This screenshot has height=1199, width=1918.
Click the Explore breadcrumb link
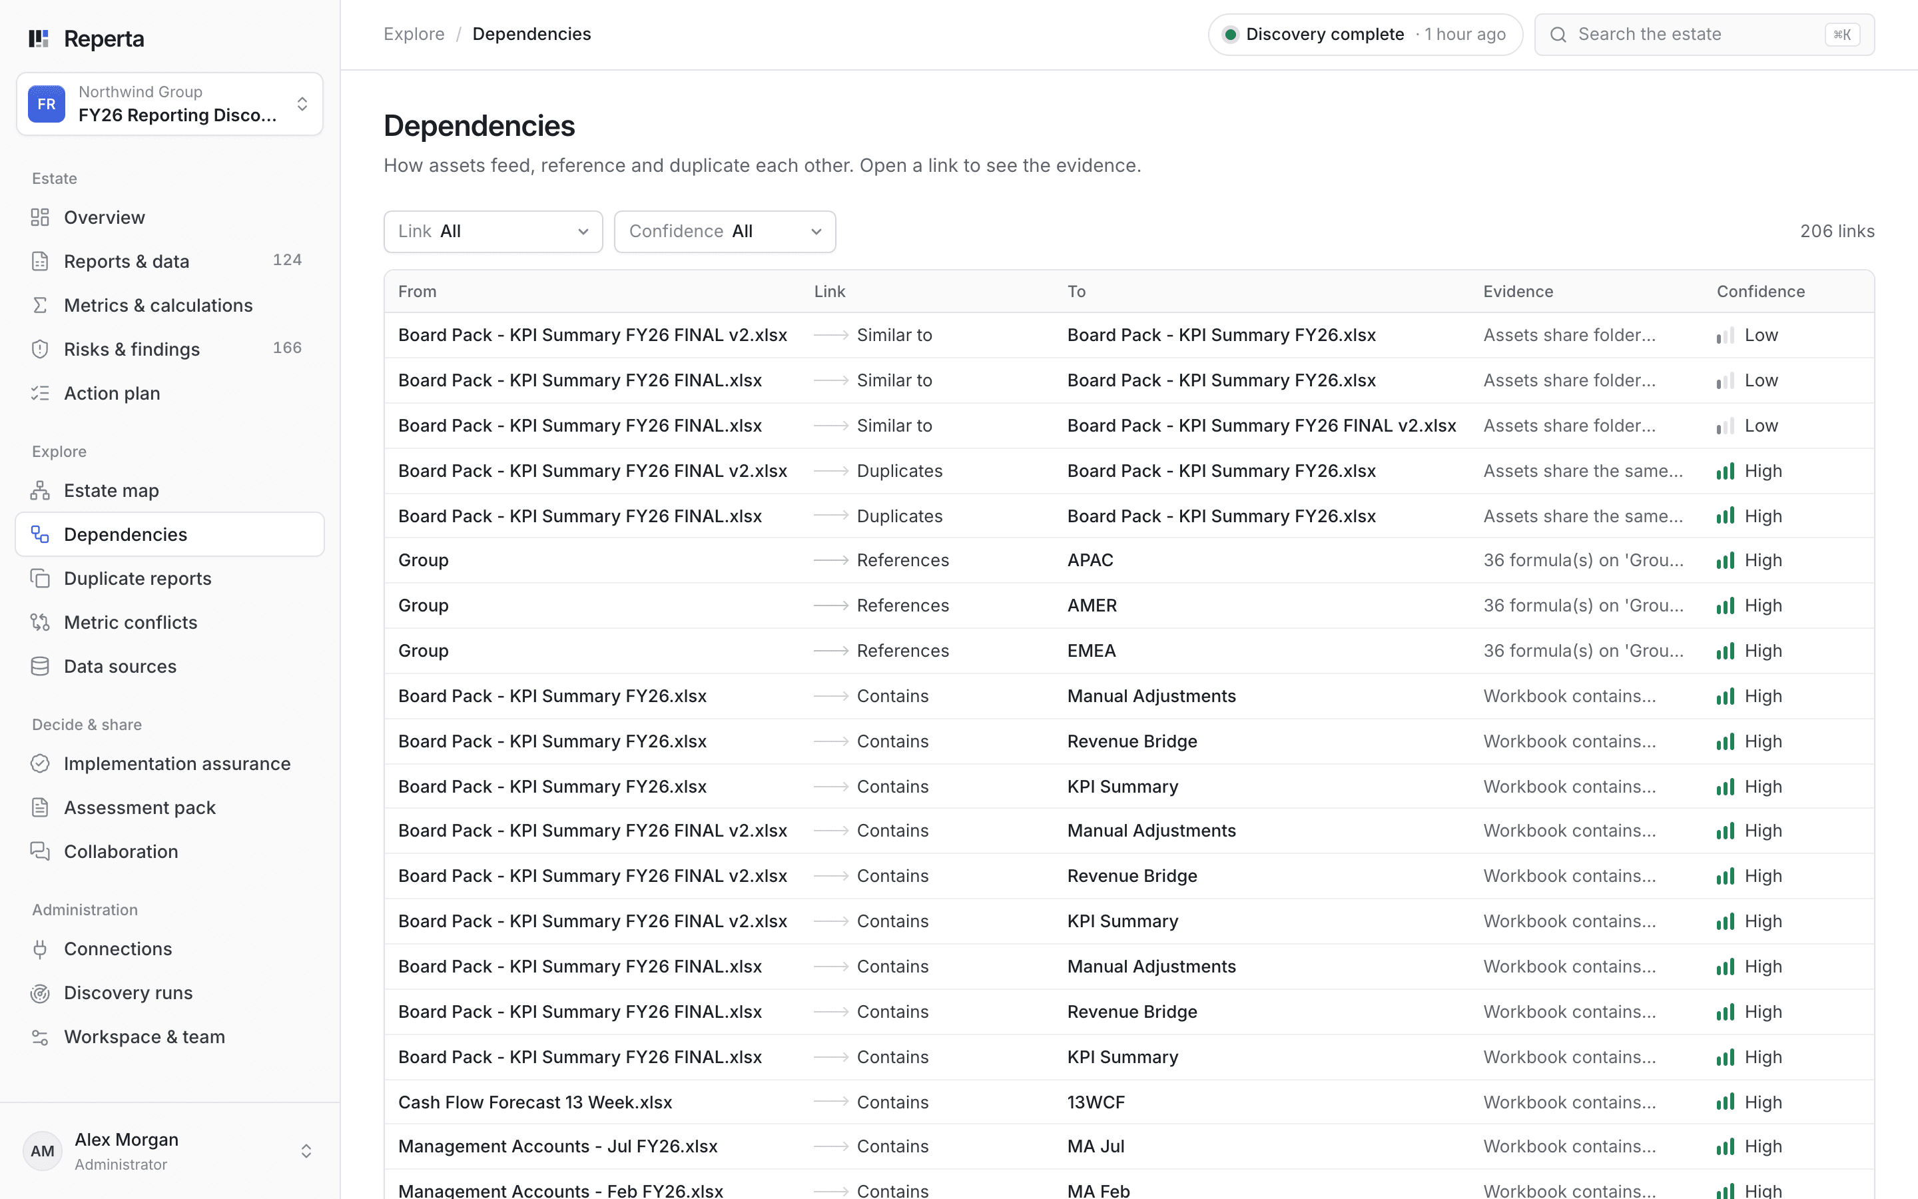coord(414,34)
